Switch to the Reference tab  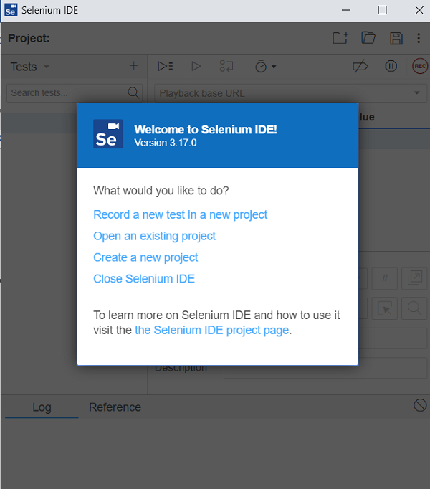coord(115,407)
